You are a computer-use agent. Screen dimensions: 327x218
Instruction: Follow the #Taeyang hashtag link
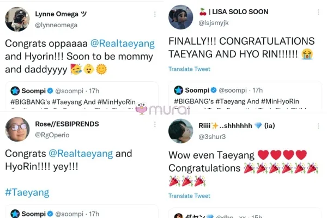coord(27,192)
